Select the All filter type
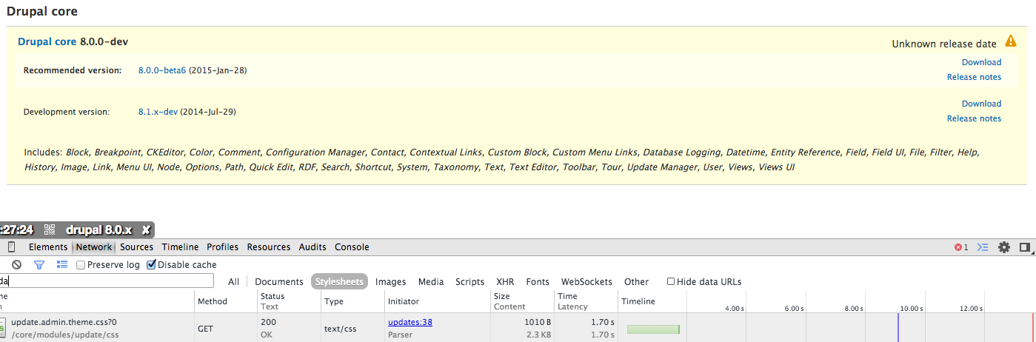This screenshot has height=342, width=1036. coord(233,282)
